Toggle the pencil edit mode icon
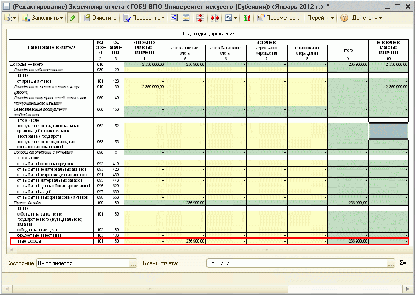This screenshot has height=295, width=415. 73,18
